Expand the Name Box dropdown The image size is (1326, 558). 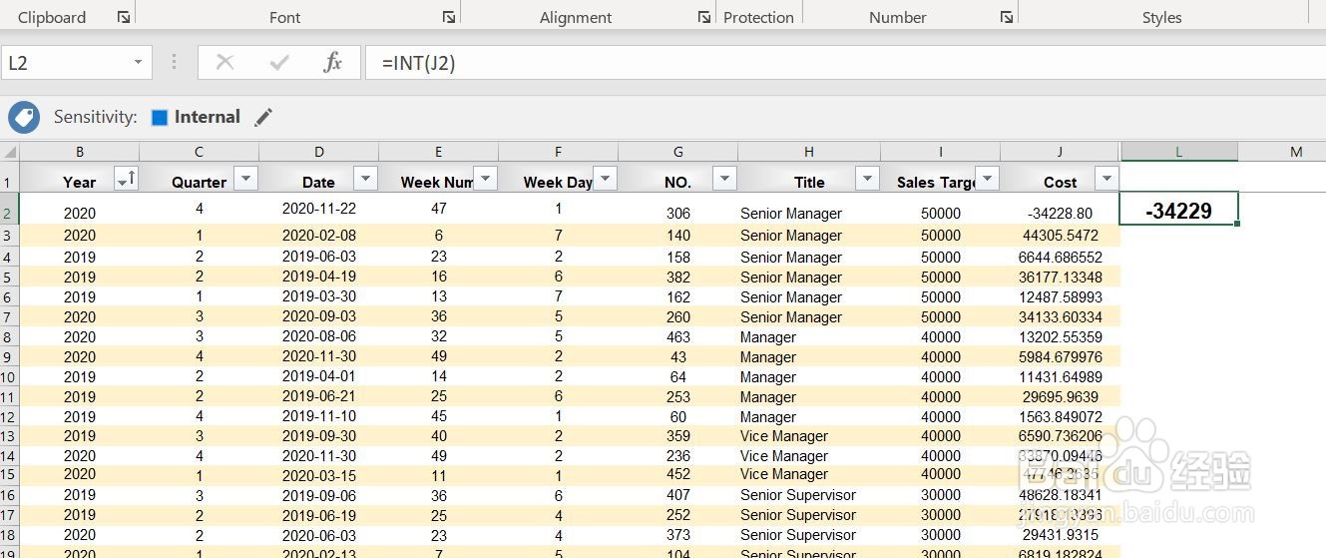[x=138, y=63]
